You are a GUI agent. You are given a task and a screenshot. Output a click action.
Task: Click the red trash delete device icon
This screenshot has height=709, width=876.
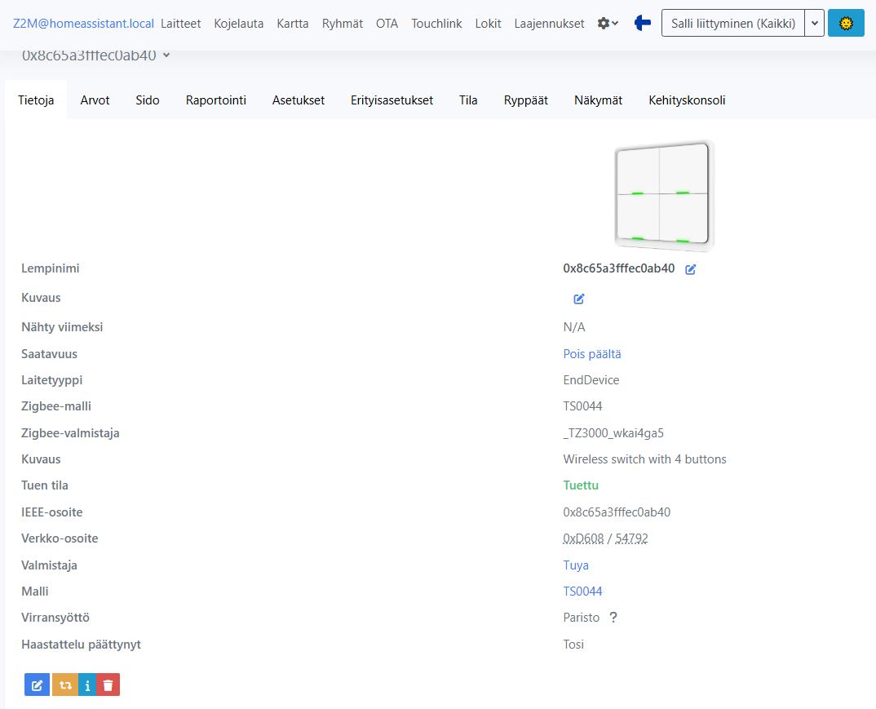[108, 685]
